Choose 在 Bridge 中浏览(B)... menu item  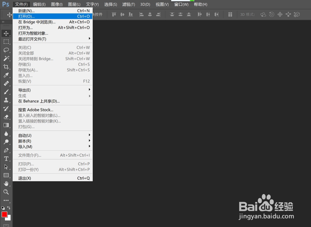pos(53,22)
